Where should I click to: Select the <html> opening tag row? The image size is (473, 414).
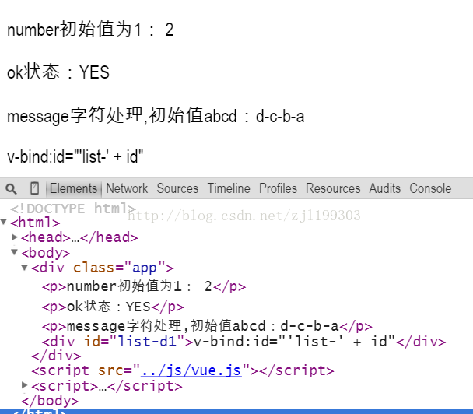click(x=35, y=223)
